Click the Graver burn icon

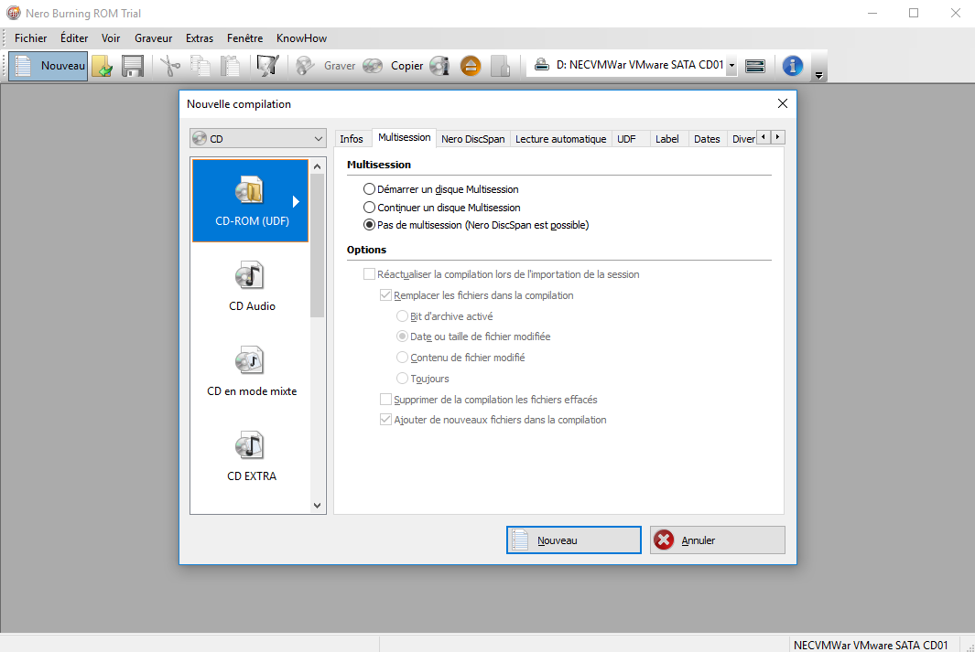point(305,66)
